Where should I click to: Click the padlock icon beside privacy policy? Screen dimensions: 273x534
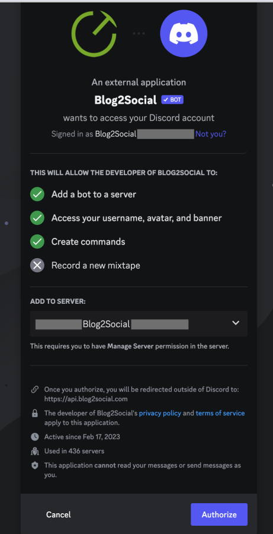pyautogui.click(x=34, y=414)
